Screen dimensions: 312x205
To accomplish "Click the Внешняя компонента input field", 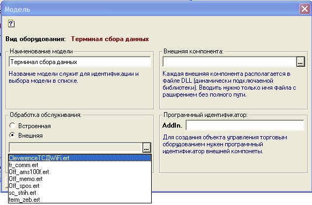I will [229, 62].
